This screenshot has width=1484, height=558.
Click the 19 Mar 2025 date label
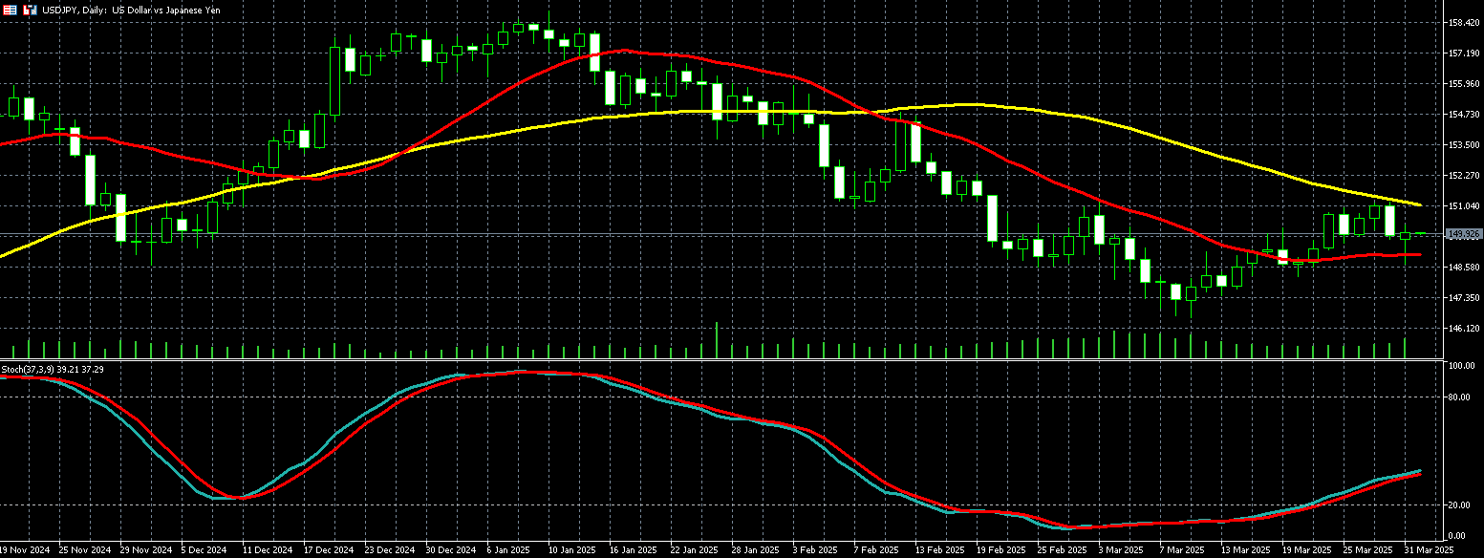tap(1305, 550)
